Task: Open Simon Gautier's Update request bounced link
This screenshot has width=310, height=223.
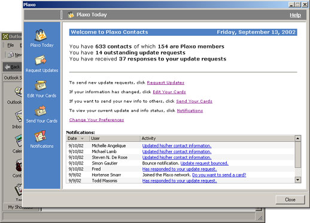Action: click(x=205, y=163)
